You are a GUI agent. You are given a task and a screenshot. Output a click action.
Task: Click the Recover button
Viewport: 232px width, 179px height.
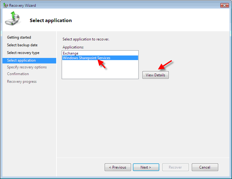tap(176, 167)
